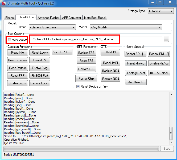The width and height of the screenshot is (177, 160).
Task: Click the Format FS button
Action: tap(40, 60)
